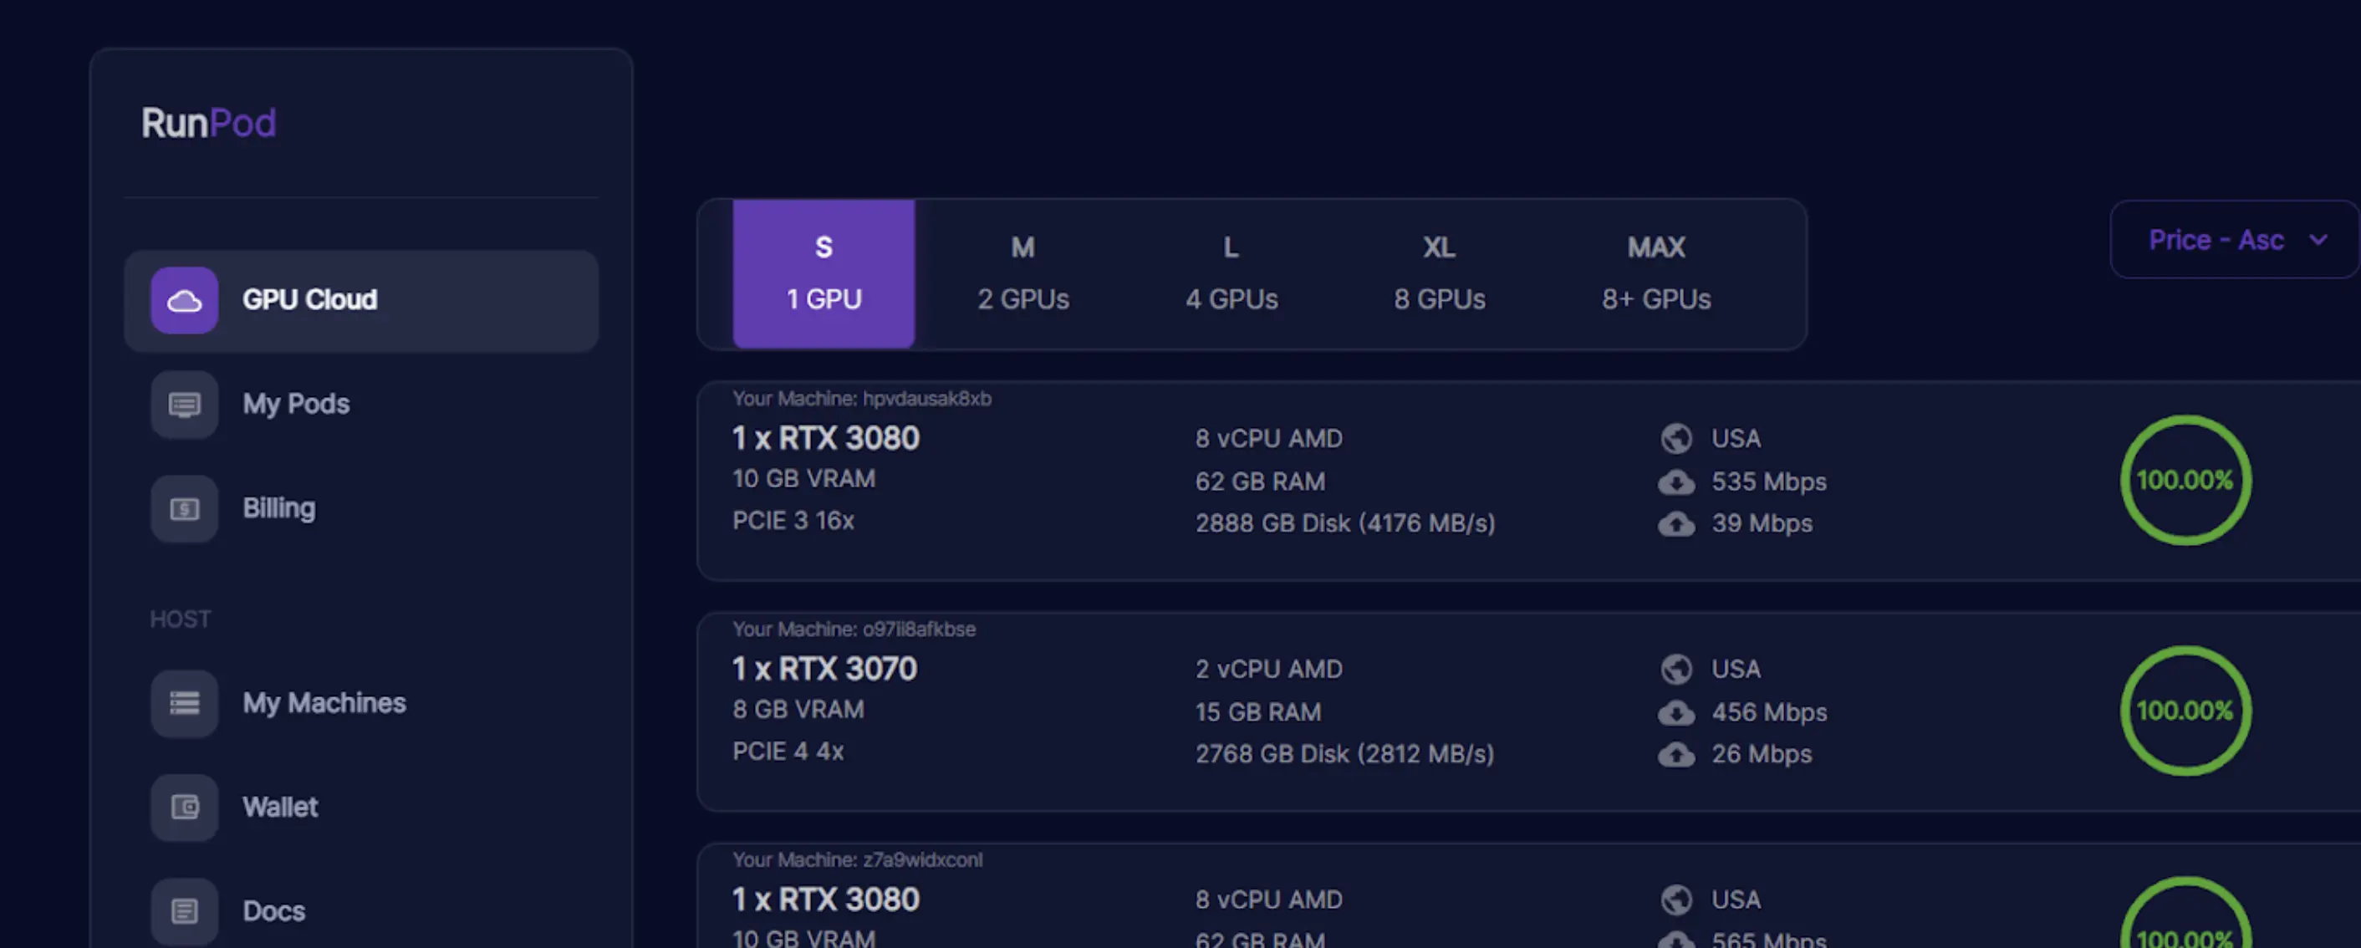Click upload speed icon beside 26 Mbps
Screen dimensions: 2361x948
1675,755
